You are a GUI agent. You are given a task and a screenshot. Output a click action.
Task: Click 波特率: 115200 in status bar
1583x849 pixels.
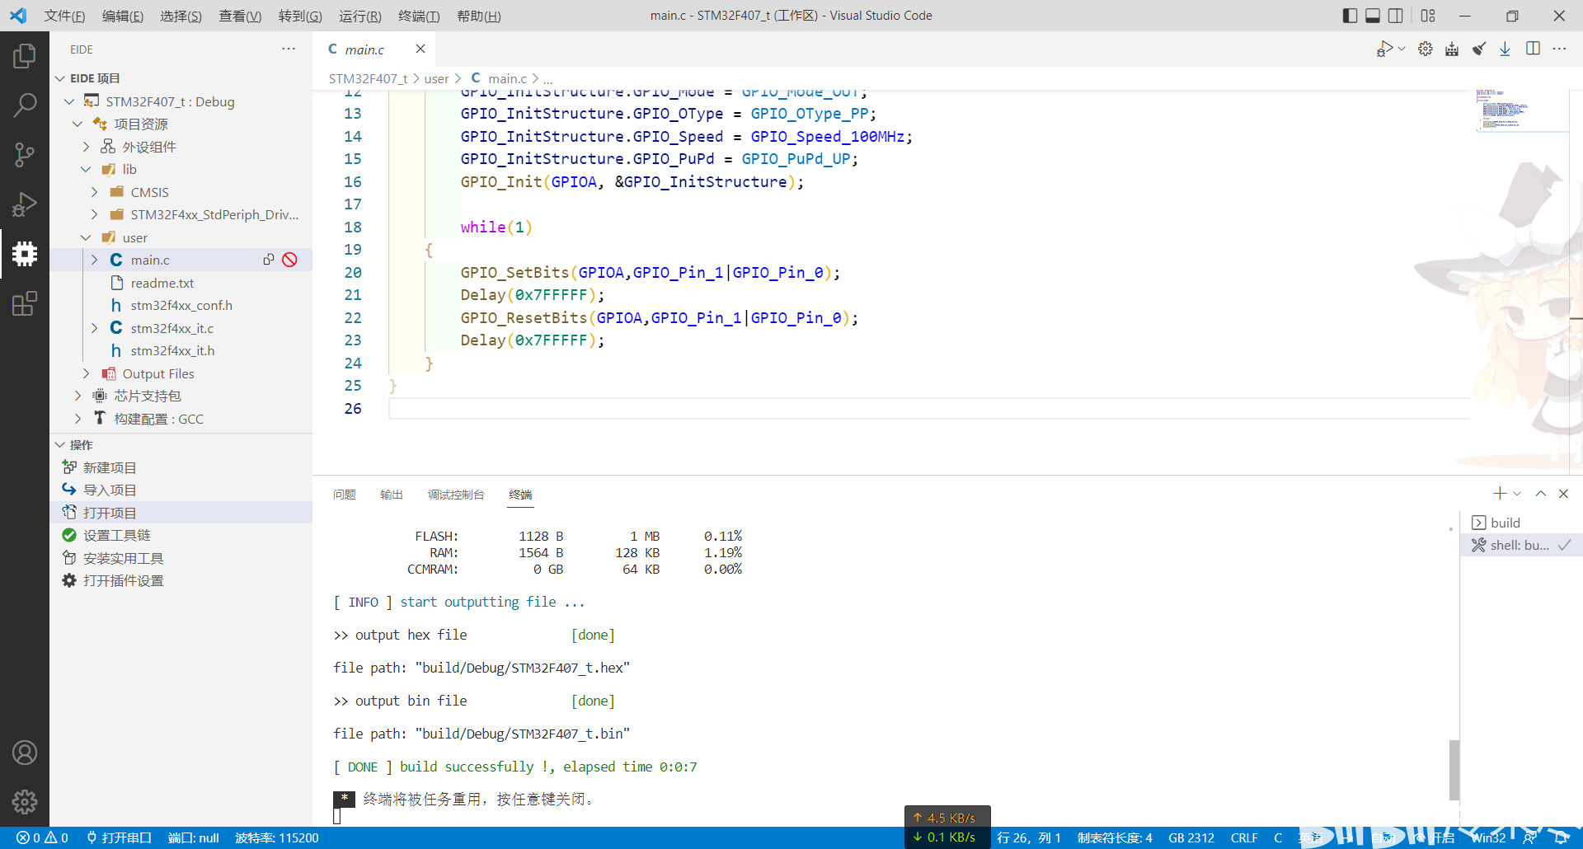(x=277, y=838)
